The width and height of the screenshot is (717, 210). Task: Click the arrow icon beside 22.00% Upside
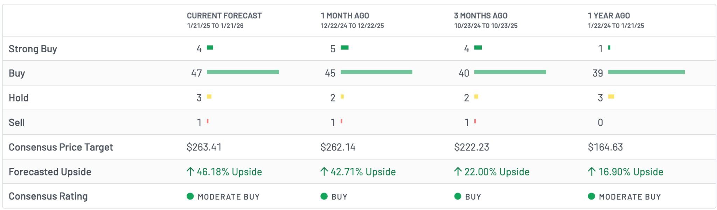(x=458, y=172)
